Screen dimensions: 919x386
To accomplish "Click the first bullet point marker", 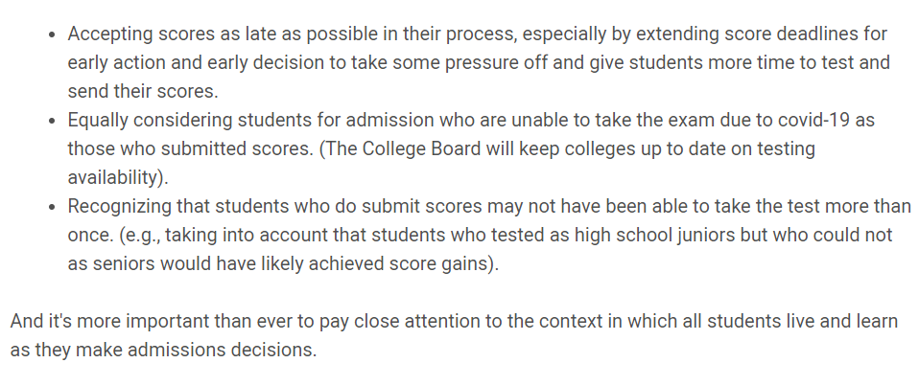I will (x=54, y=34).
